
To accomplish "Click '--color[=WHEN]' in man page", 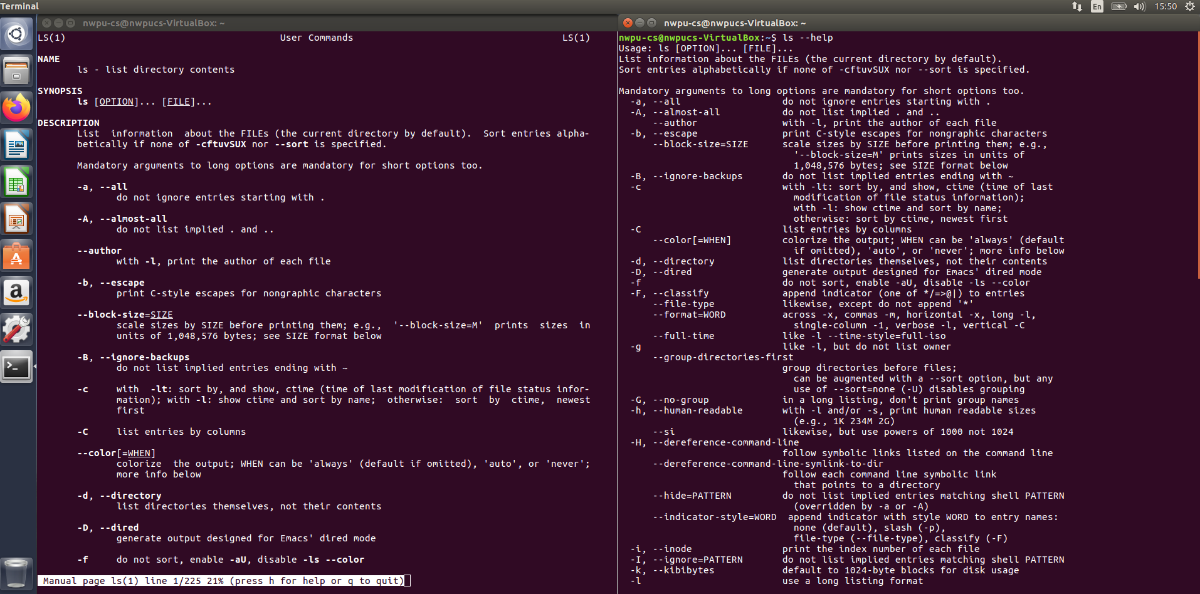I will click(117, 453).
